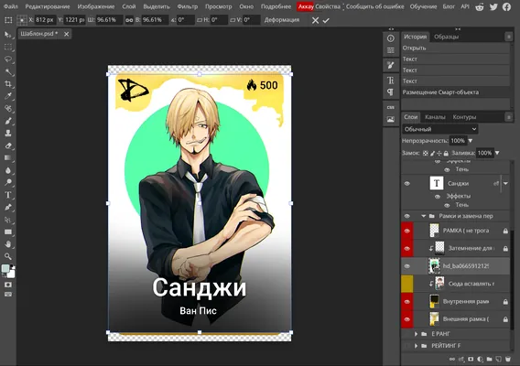Hide the Внешняя рамка layer
The height and width of the screenshot is (366, 520).
406,319
